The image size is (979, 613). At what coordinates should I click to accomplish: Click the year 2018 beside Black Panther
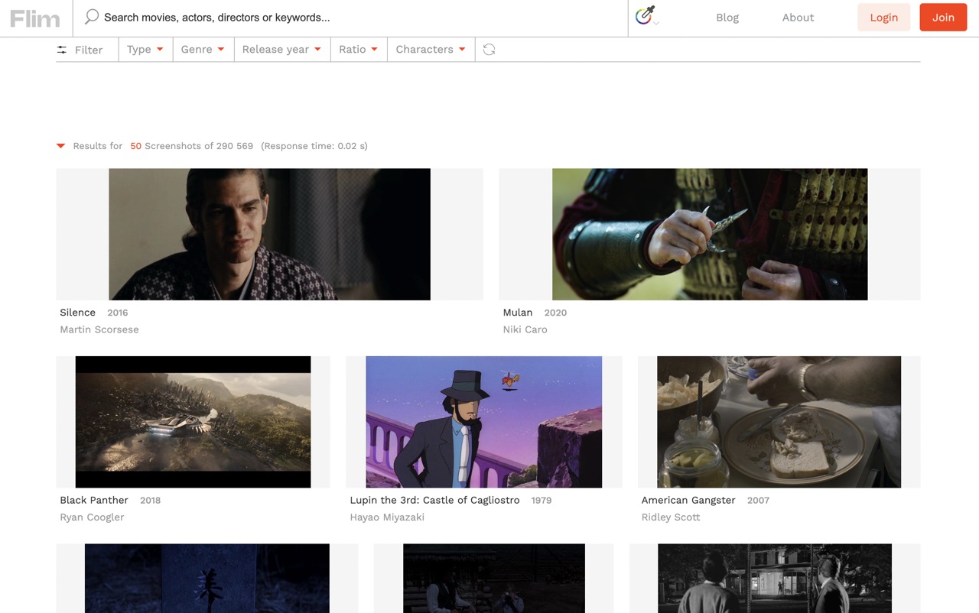point(151,501)
